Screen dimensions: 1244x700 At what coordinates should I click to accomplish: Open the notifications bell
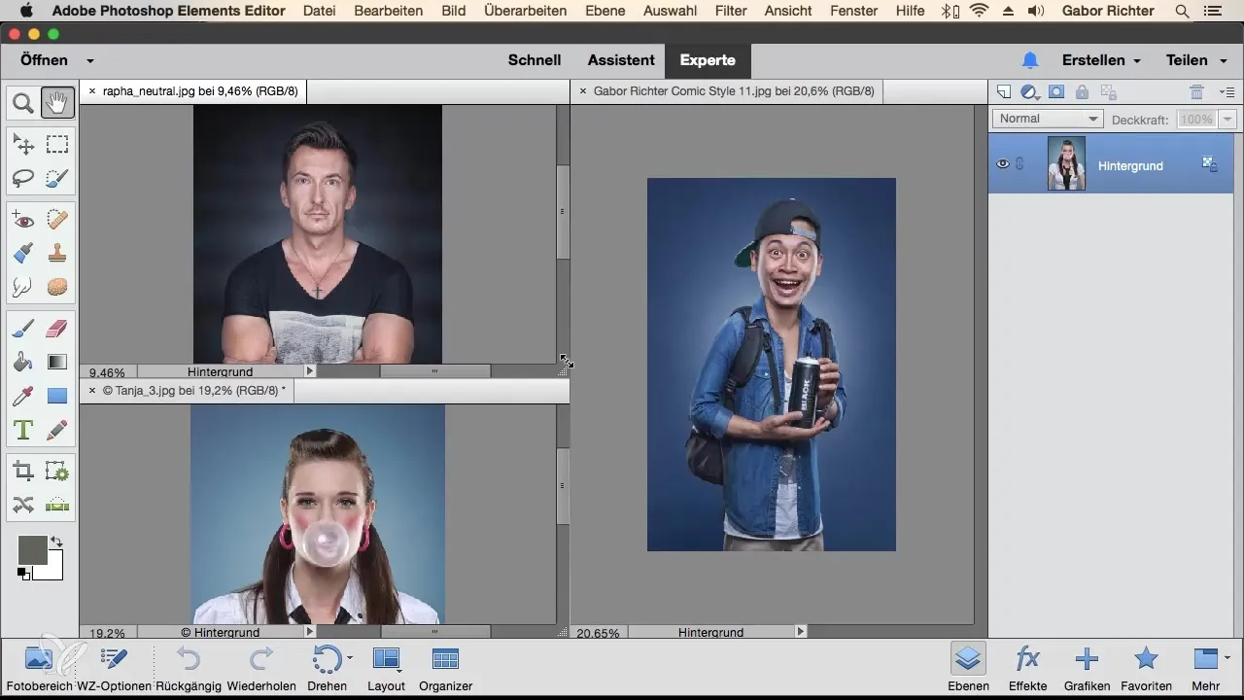[x=1030, y=60]
